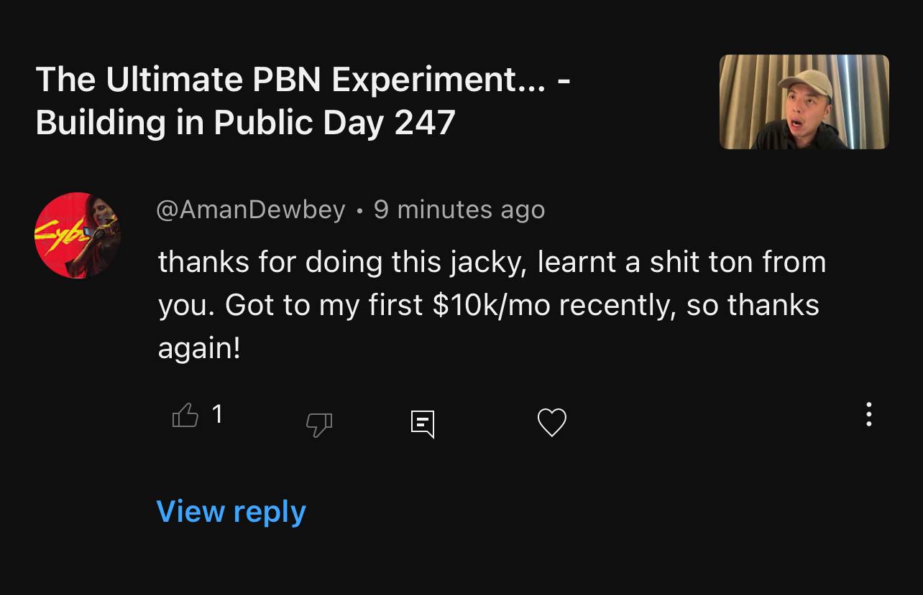Image resolution: width=923 pixels, height=595 pixels.
Task: Click the '9 minutes ago' timestamp
Action: 459,210
